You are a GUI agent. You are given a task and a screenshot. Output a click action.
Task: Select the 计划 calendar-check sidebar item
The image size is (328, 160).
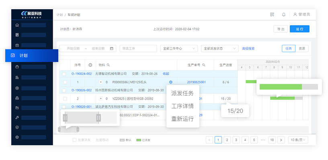pyautogui.click(x=32, y=56)
